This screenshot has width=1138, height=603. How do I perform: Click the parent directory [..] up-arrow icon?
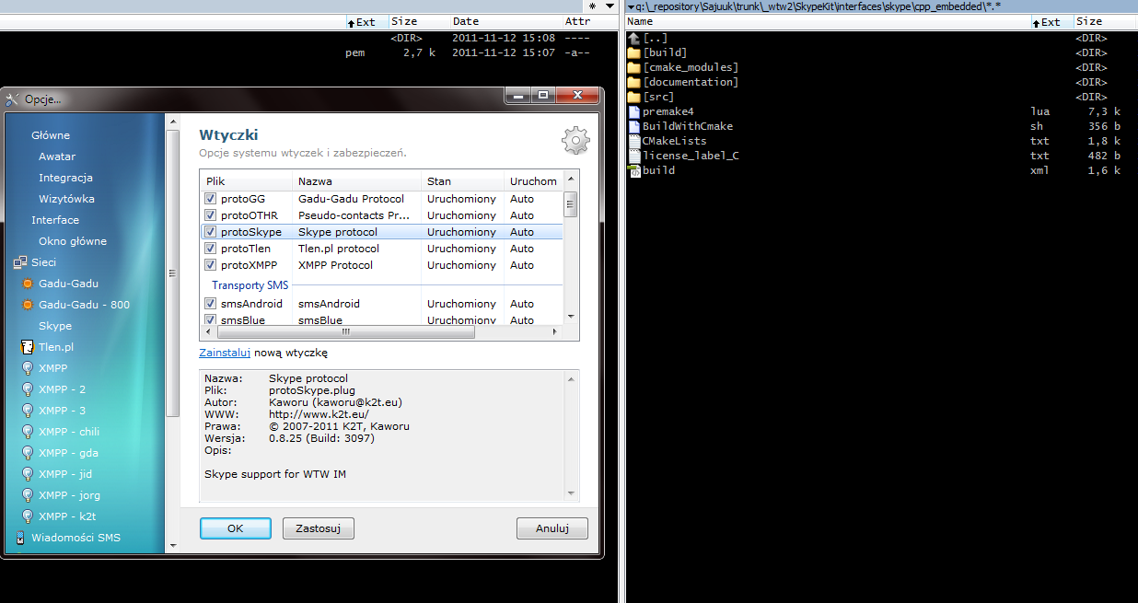pos(633,38)
